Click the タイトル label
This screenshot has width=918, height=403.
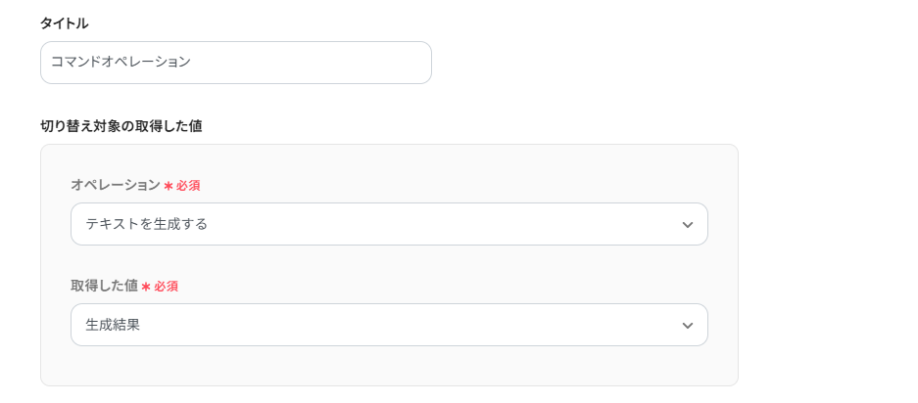click(64, 22)
